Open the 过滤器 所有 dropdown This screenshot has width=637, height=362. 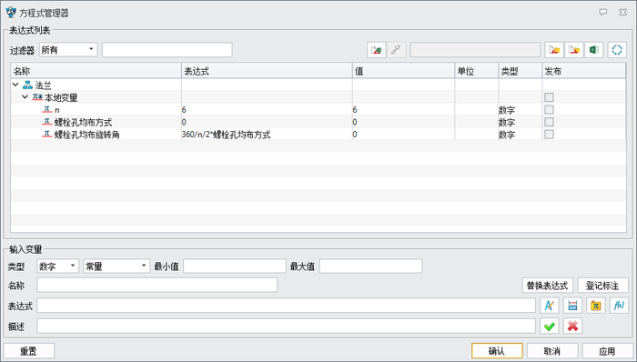click(68, 50)
